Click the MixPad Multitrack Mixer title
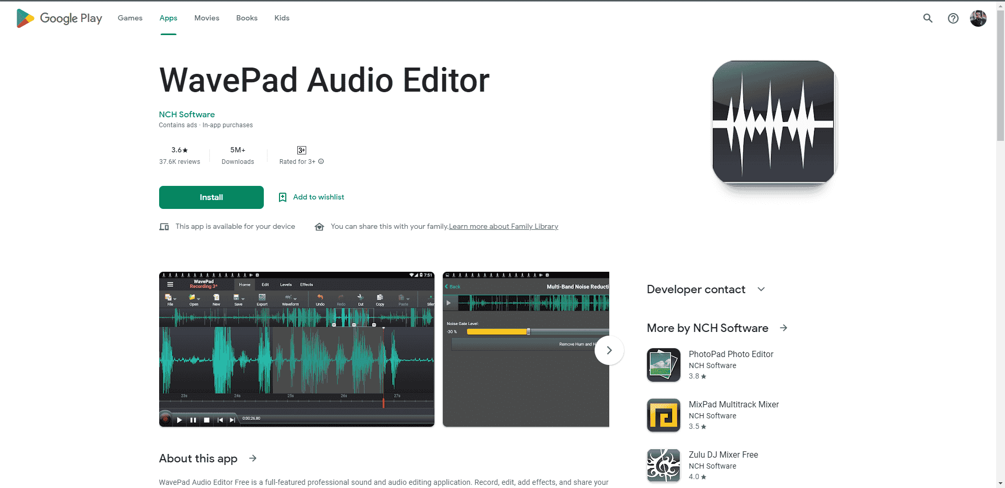This screenshot has width=1005, height=488. (734, 405)
